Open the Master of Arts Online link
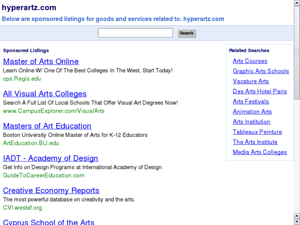Screen dimensions: 300x225 41,62
